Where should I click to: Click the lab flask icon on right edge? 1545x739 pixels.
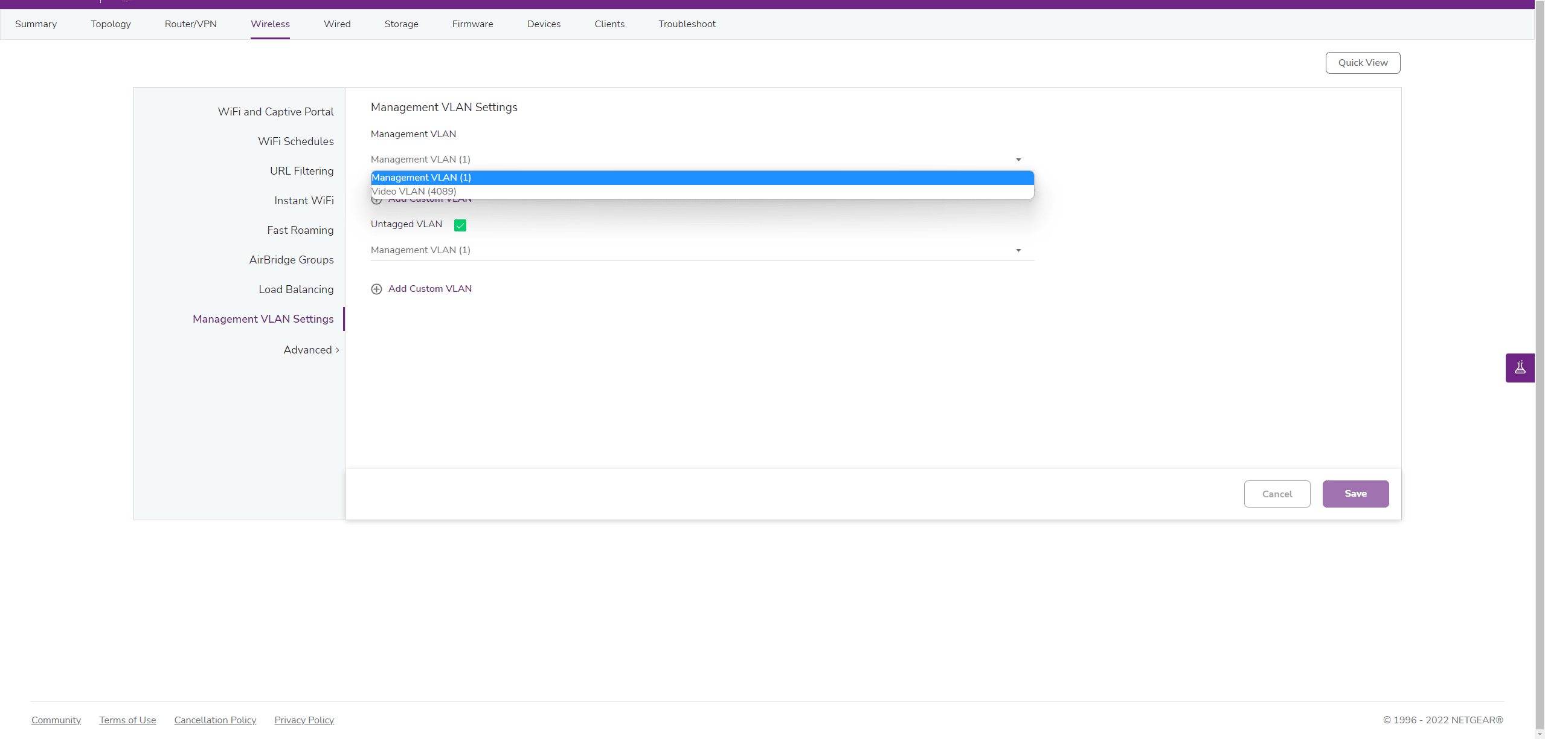tap(1520, 367)
